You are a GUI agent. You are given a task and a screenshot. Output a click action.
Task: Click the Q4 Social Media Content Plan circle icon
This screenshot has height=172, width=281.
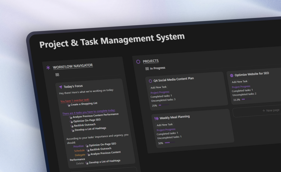pyautogui.click(x=150, y=81)
